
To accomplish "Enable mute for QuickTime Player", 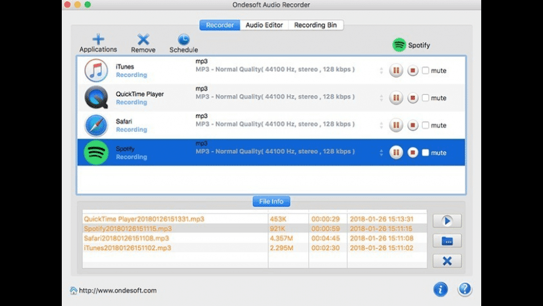I will coord(426,97).
